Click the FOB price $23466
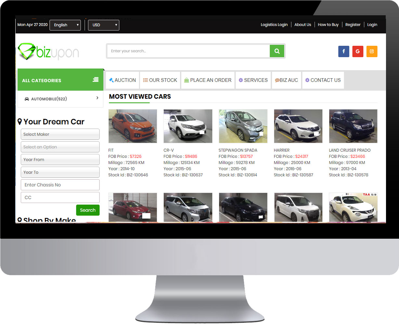This screenshot has height=328, width=399. 358,157
